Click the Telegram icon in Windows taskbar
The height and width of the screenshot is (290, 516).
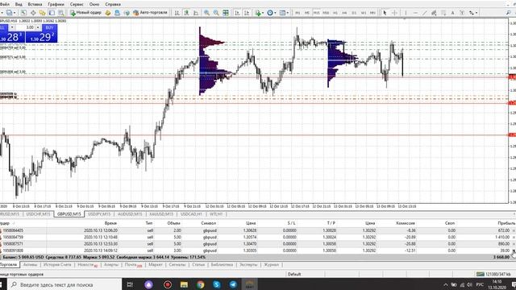point(233,284)
